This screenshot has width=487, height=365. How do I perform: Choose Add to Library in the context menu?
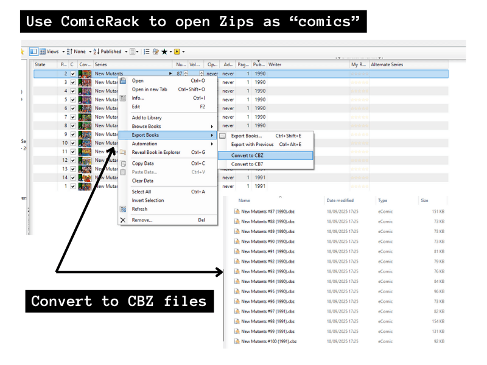coord(147,117)
